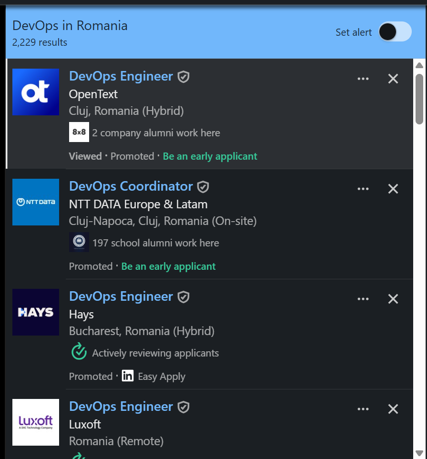Click the school alumni crest icon
Screen dimensions: 427x459
(79, 242)
